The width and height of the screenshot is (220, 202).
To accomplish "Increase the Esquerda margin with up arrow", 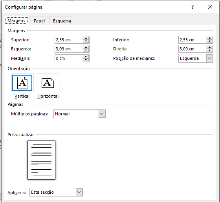I will tap(86, 47).
